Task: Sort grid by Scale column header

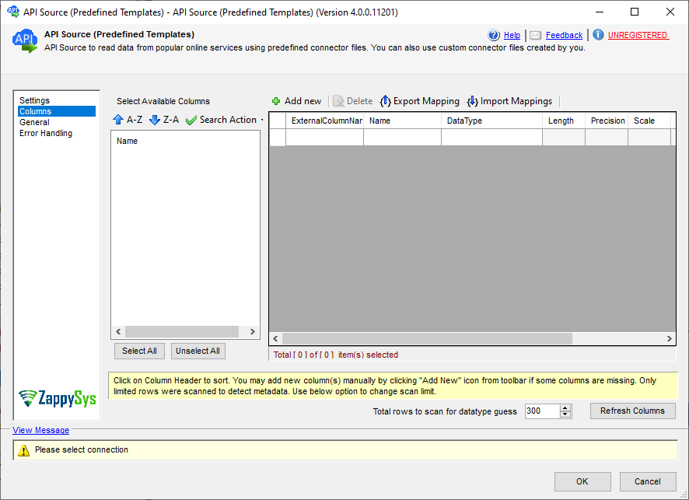Action: (649, 121)
